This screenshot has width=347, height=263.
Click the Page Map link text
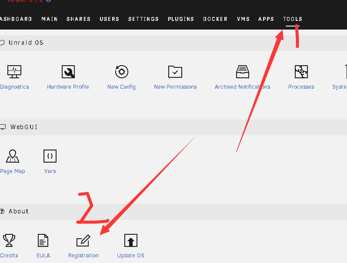pos(12,171)
